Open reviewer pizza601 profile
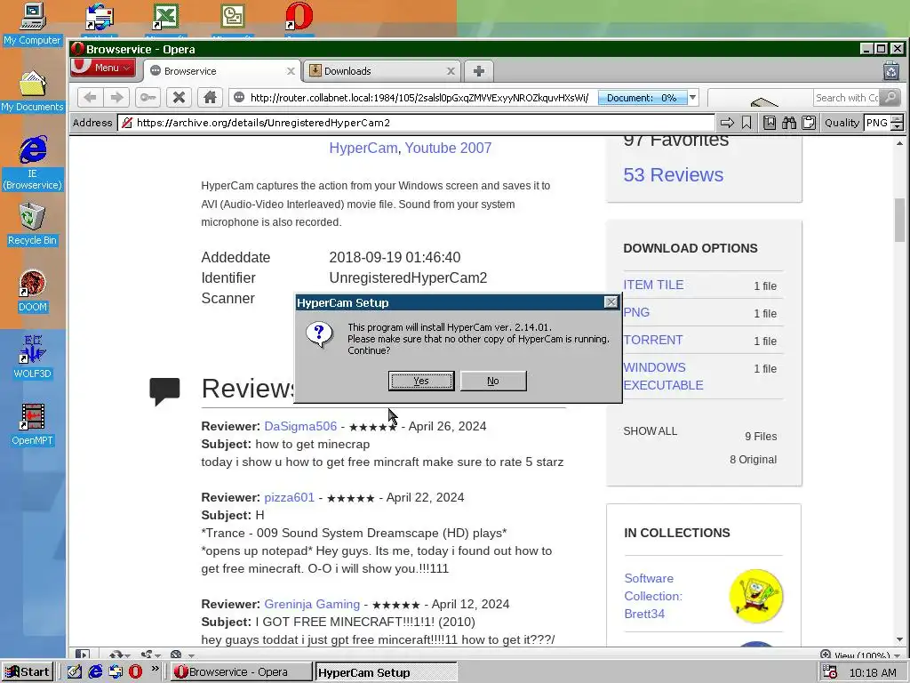910x683 pixels. [289, 498]
